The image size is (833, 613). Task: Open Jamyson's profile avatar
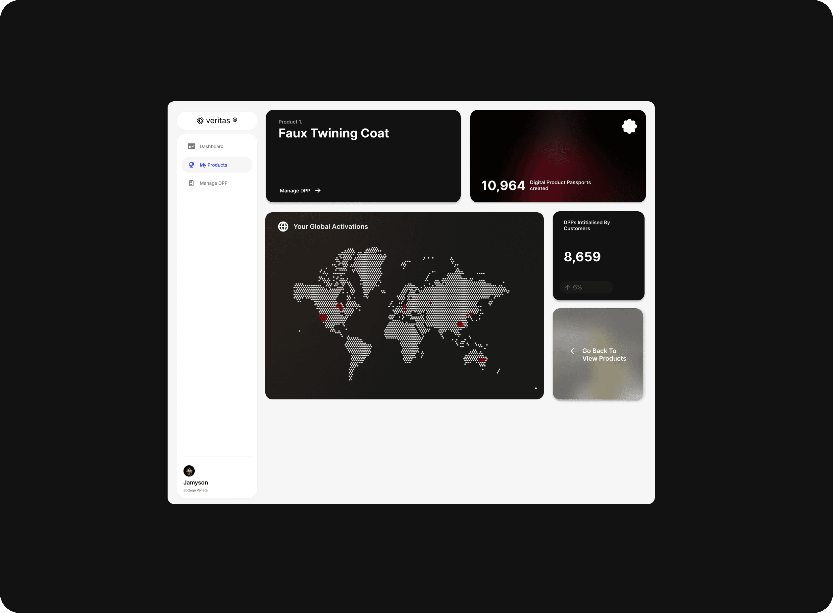(x=189, y=471)
